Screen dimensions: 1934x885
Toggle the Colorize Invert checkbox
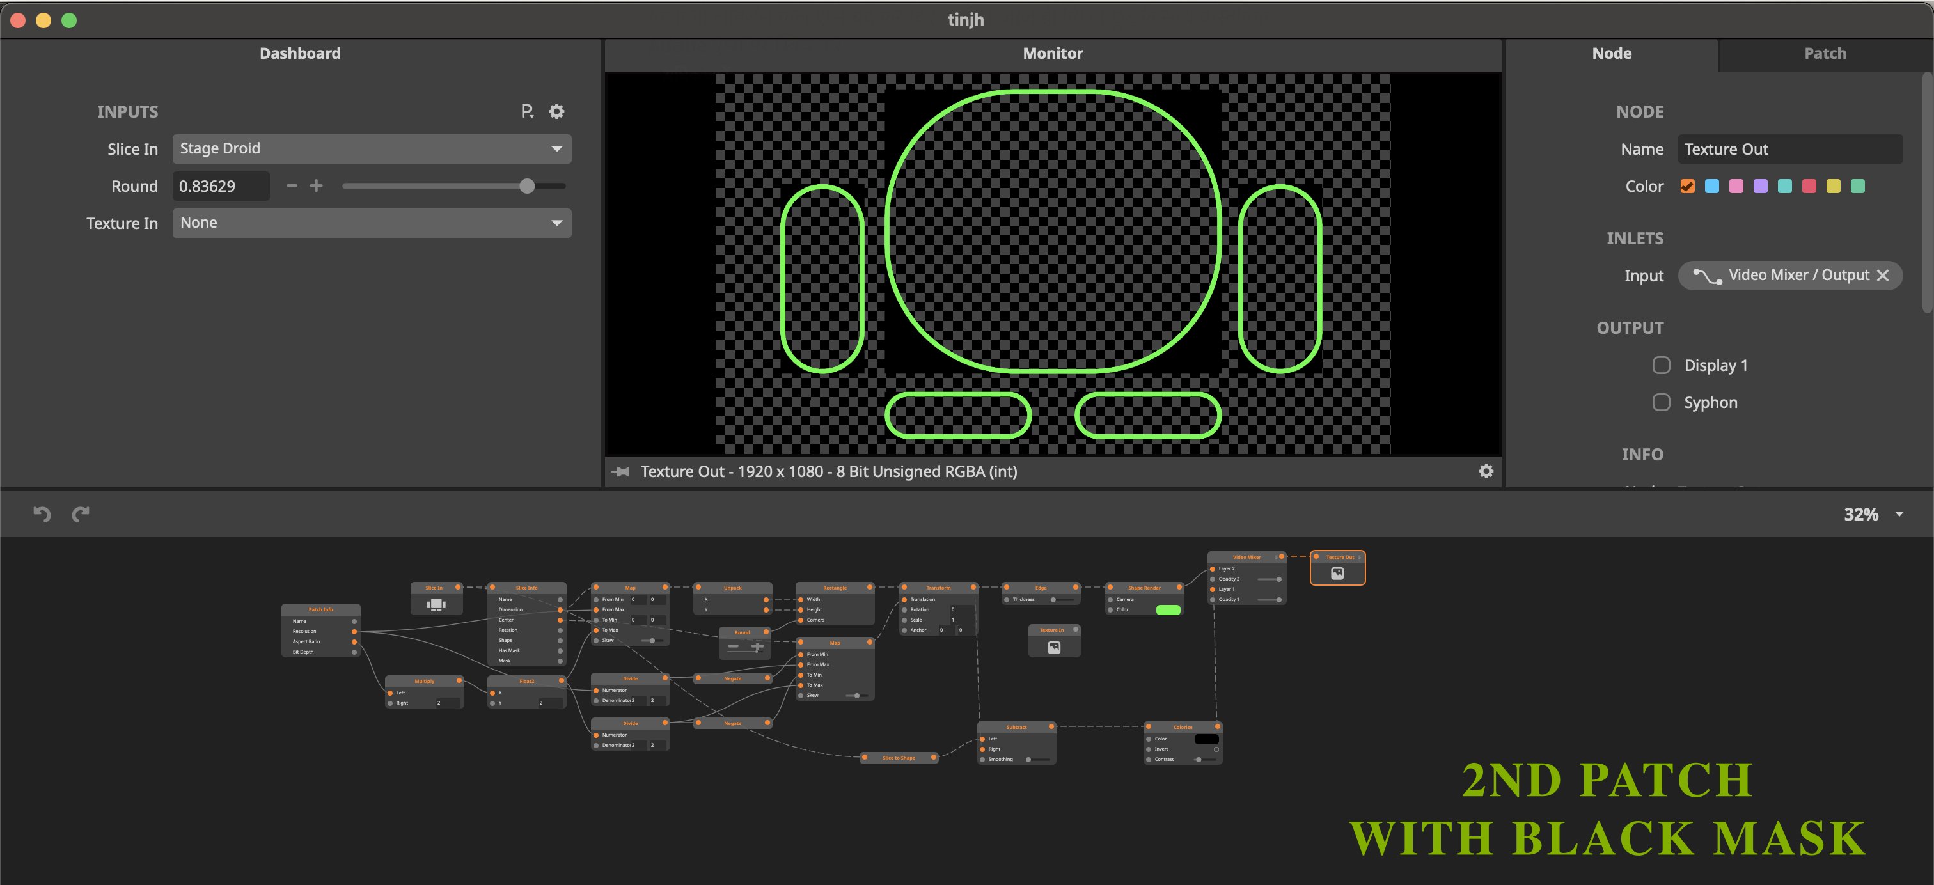[1216, 749]
